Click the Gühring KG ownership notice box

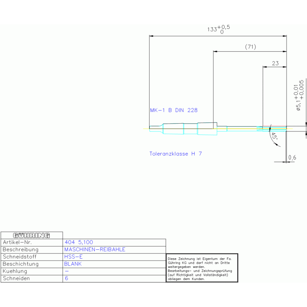tap(202, 268)
